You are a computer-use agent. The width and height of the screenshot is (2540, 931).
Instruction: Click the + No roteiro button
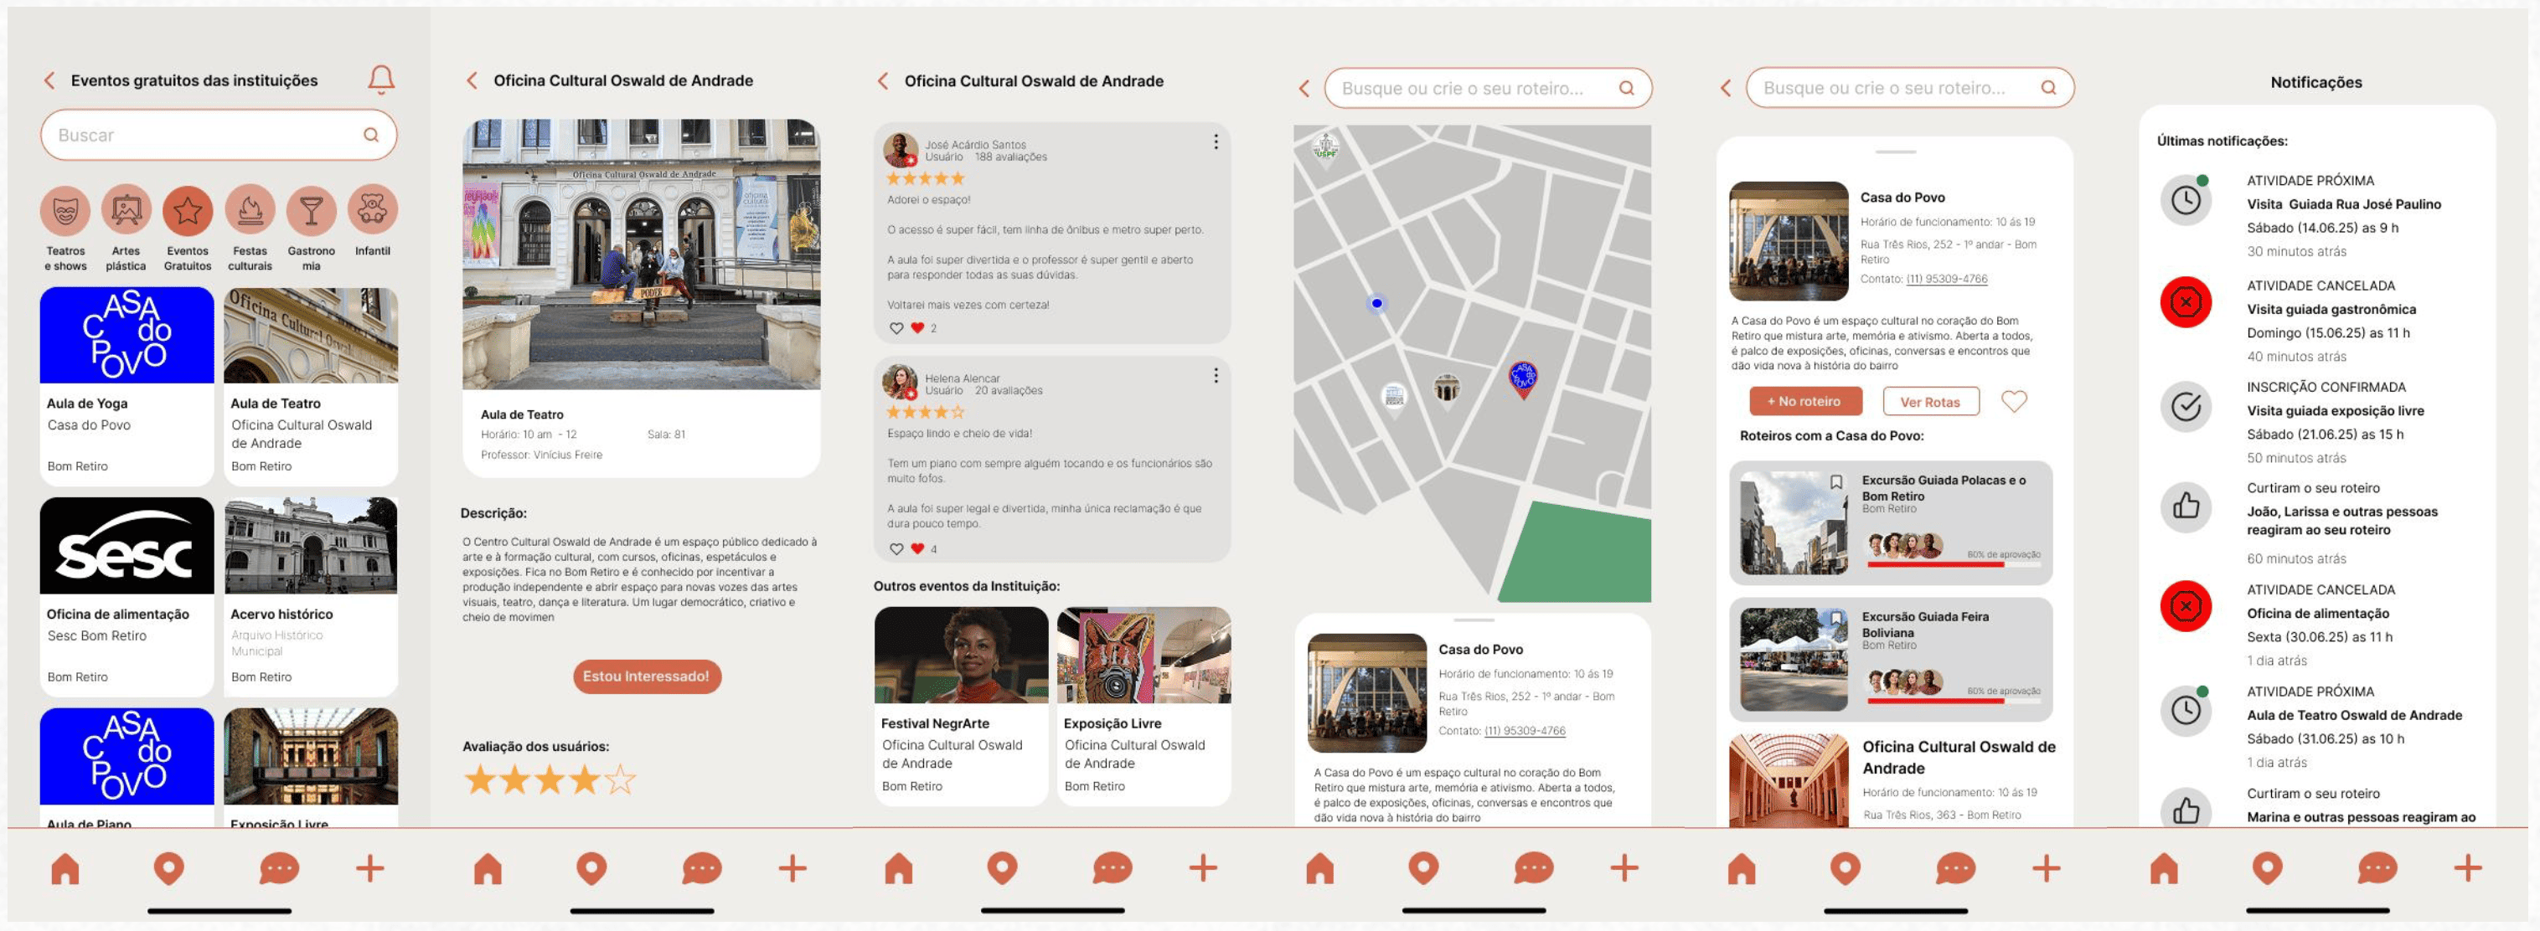coord(1804,401)
